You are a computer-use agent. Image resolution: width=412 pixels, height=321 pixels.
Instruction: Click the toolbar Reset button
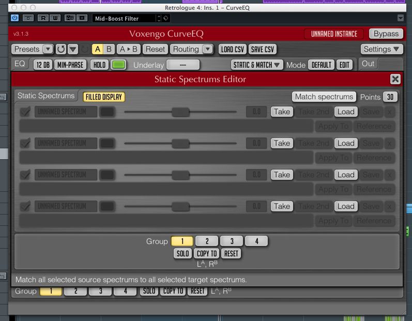coord(155,49)
